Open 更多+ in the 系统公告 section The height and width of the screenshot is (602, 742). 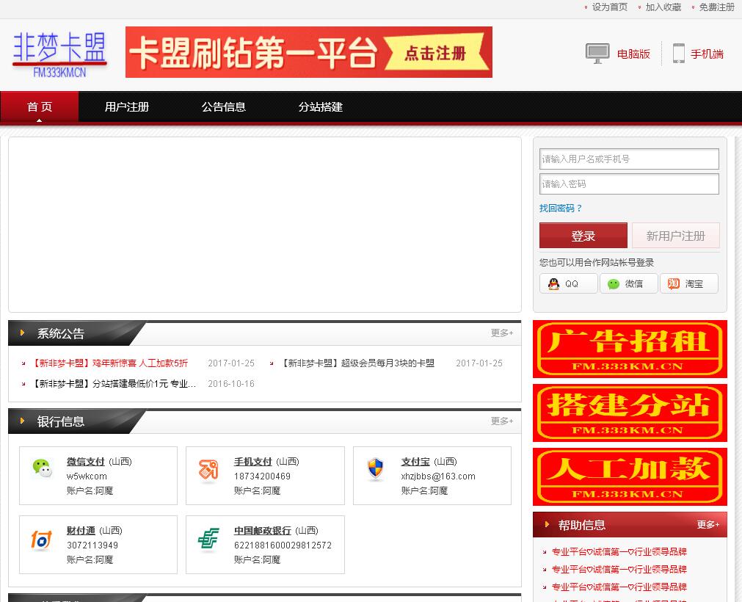click(501, 333)
